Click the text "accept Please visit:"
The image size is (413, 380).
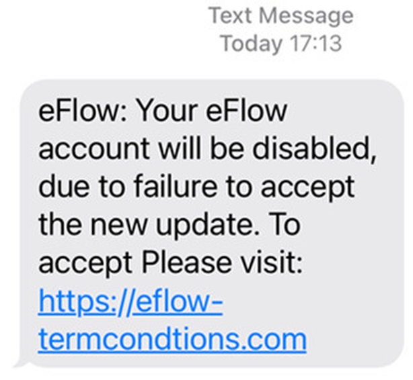point(172,263)
